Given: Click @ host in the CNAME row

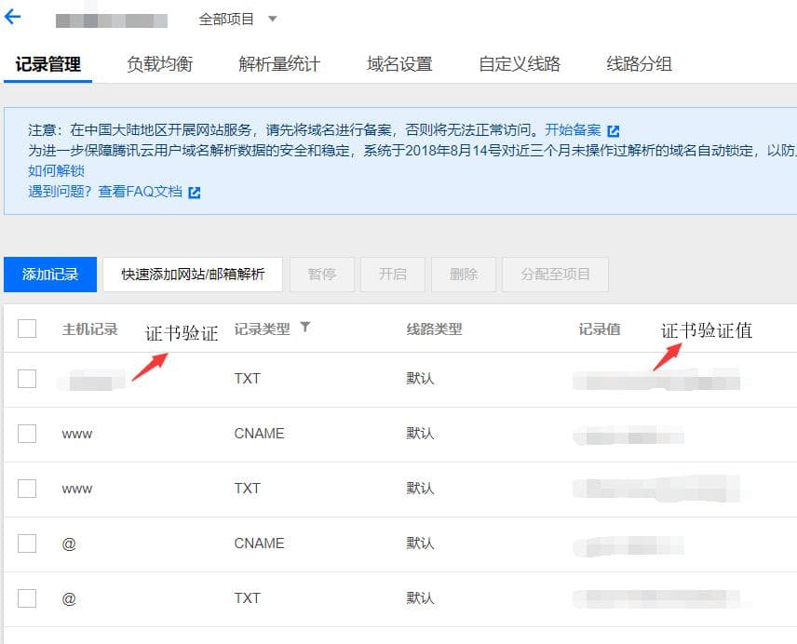Looking at the screenshot, I should pyautogui.click(x=69, y=543).
